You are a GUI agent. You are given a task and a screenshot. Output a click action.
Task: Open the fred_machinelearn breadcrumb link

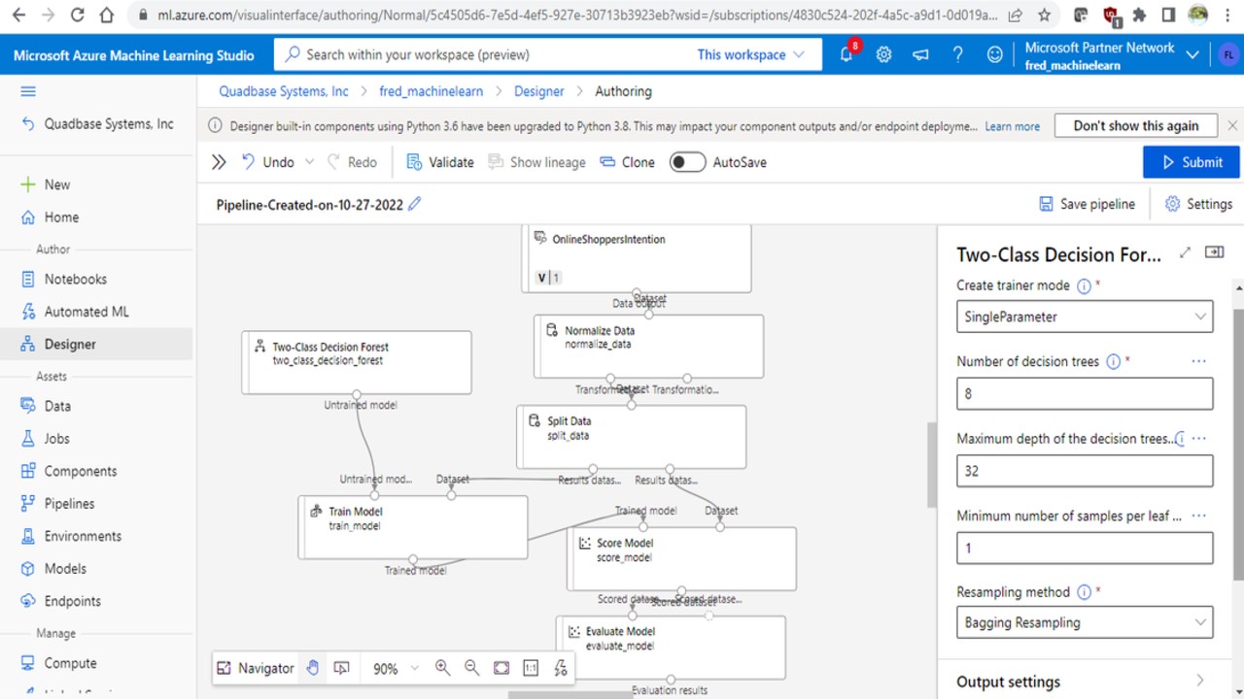click(431, 91)
